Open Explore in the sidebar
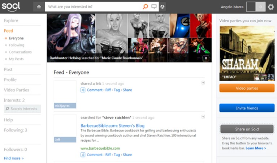 click(x=11, y=21)
